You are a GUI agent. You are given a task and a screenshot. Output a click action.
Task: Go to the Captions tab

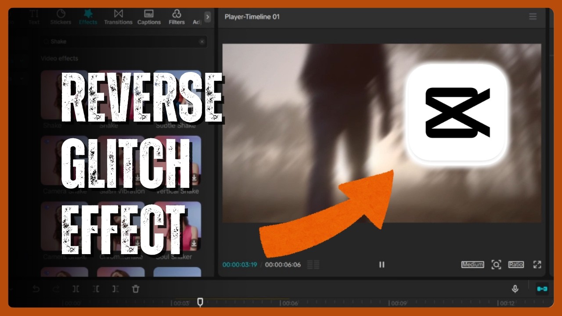click(149, 17)
